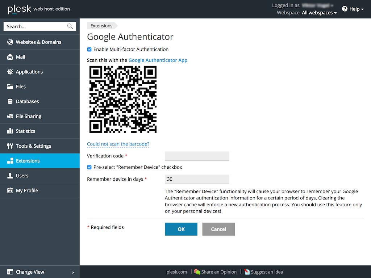
Task: Select the Applications sidebar icon
Action: click(x=10, y=72)
